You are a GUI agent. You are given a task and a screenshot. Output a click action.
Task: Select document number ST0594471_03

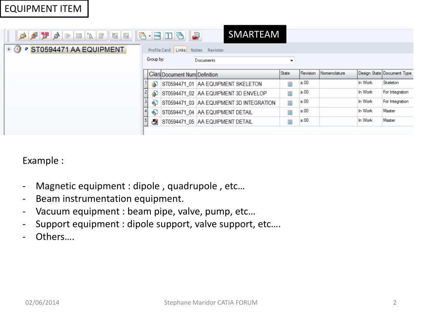178,103
